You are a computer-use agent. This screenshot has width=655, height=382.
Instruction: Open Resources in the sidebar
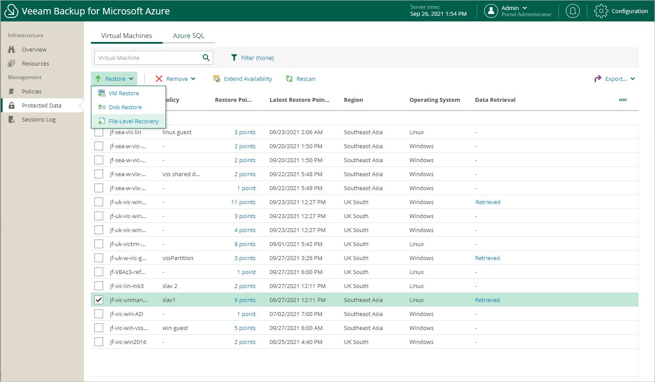pyautogui.click(x=35, y=63)
